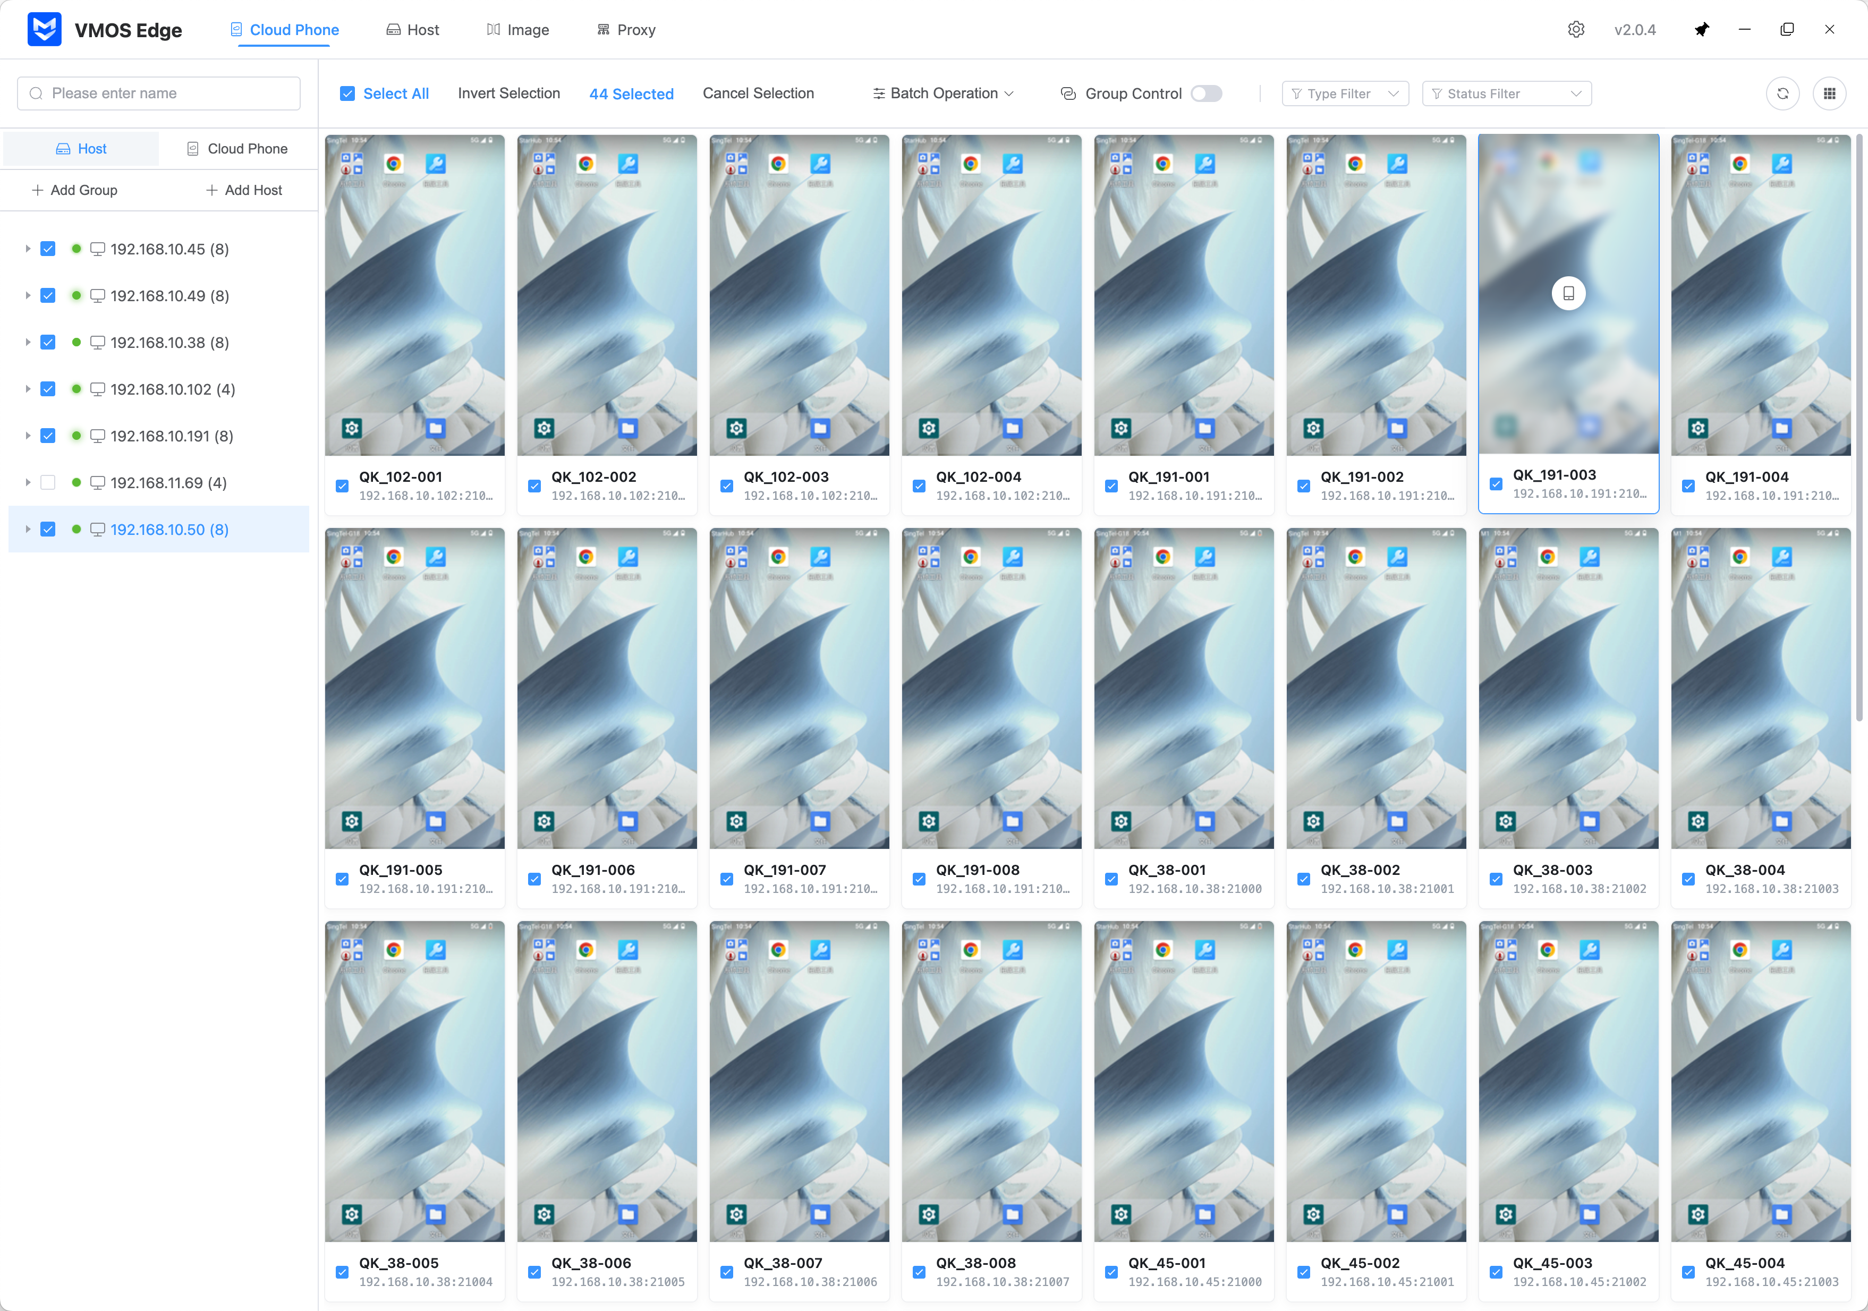
Task: Uncheck the Select All checkbox
Action: (347, 93)
